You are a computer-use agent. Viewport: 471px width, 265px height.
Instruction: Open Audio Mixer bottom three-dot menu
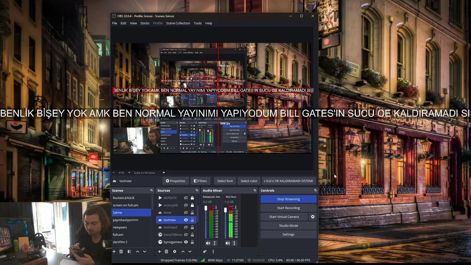point(213,251)
